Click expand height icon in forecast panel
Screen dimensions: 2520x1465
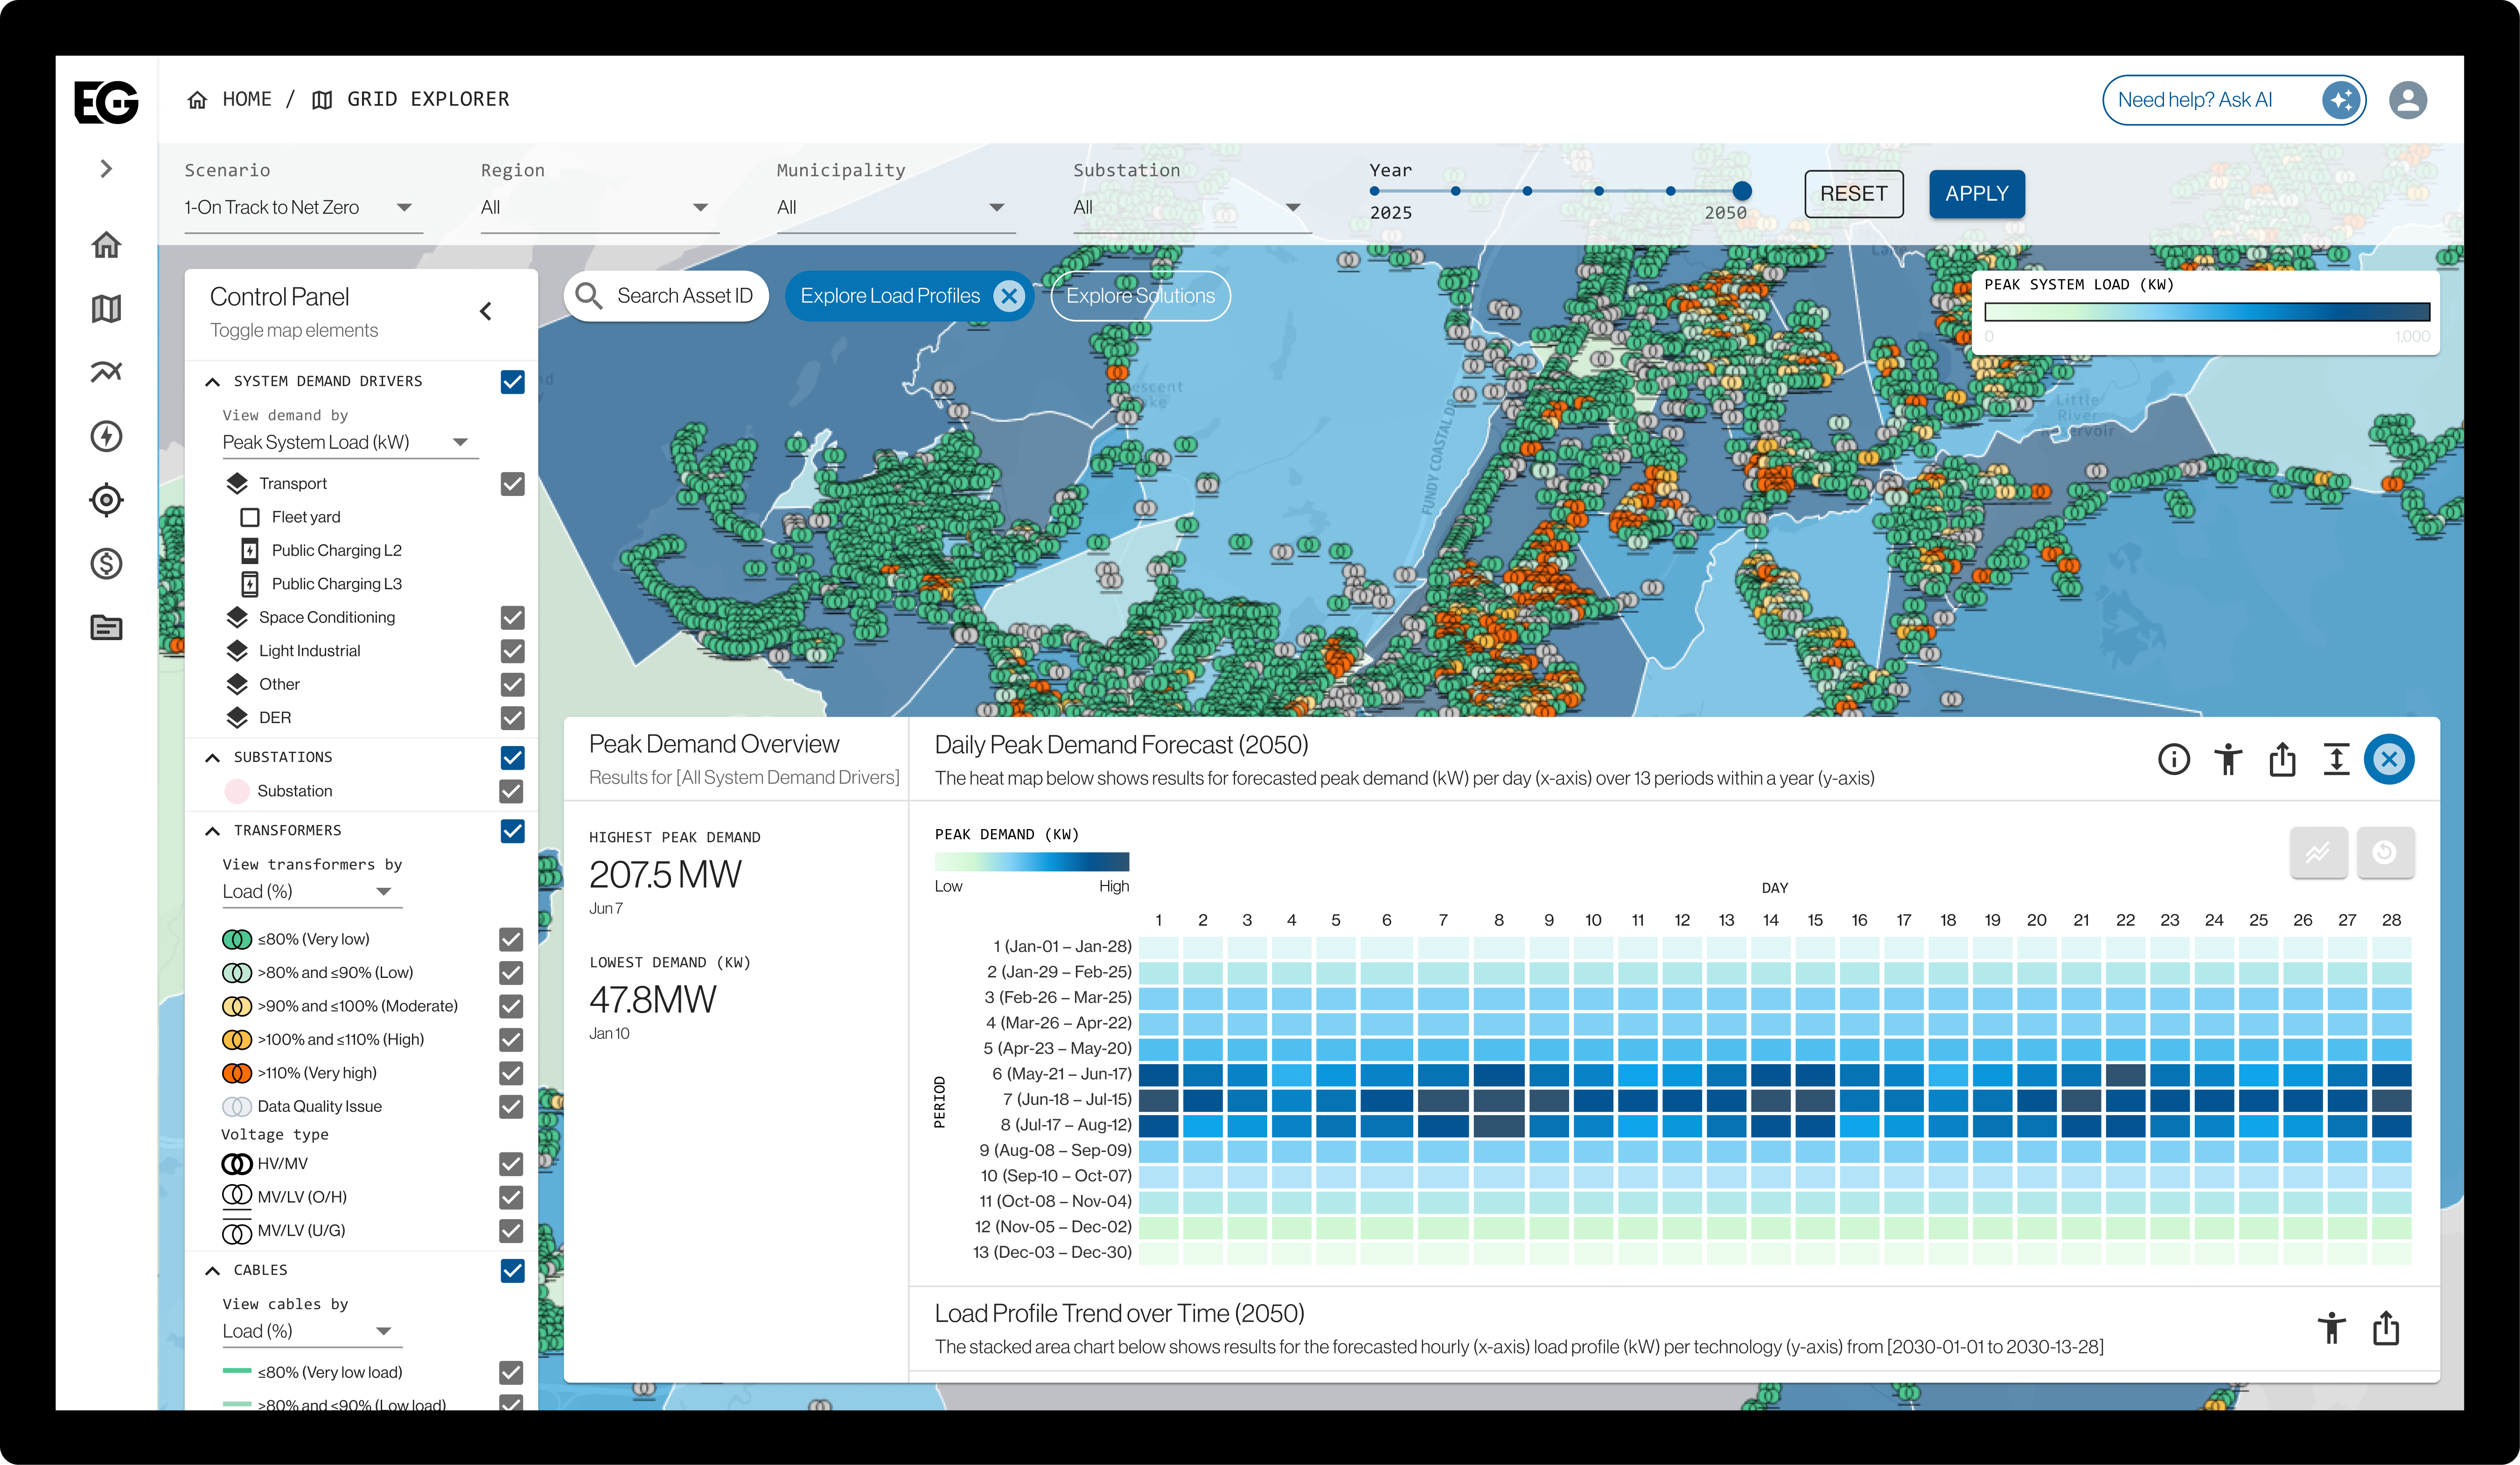tap(2336, 760)
